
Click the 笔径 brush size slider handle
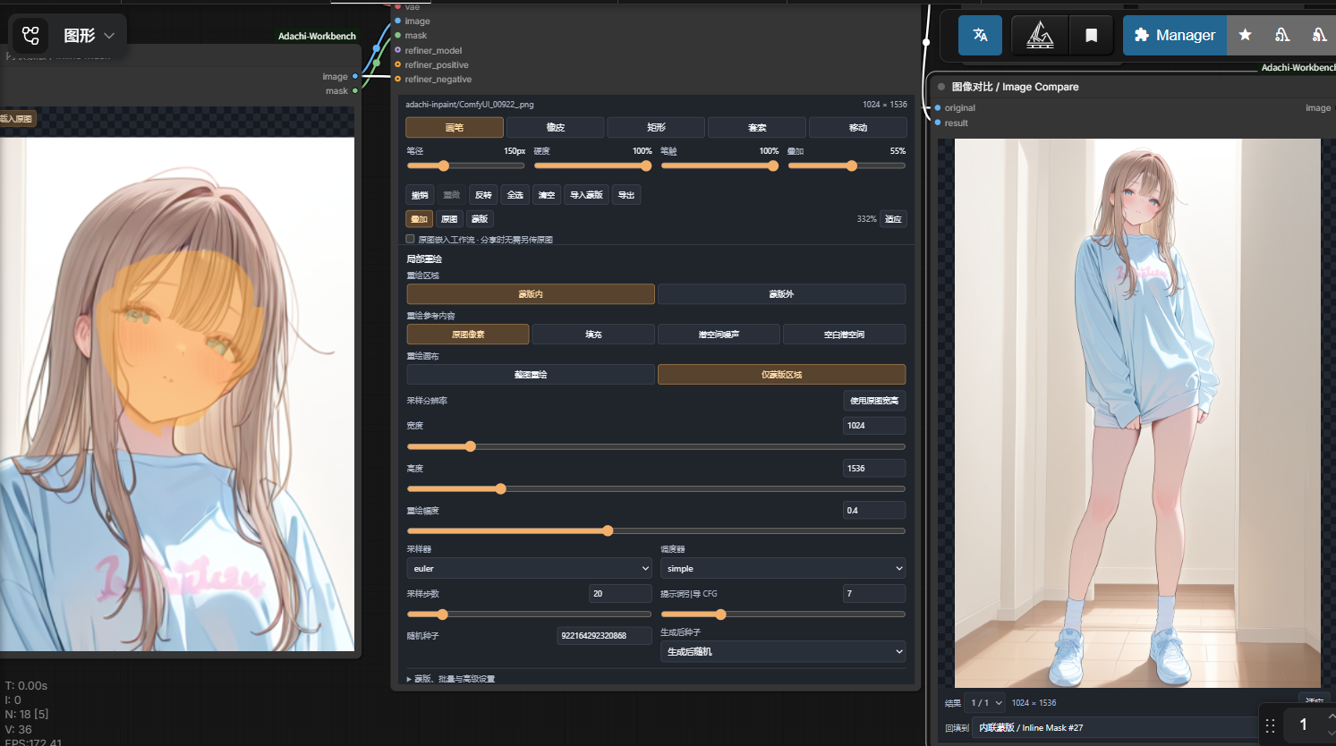pos(444,165)
